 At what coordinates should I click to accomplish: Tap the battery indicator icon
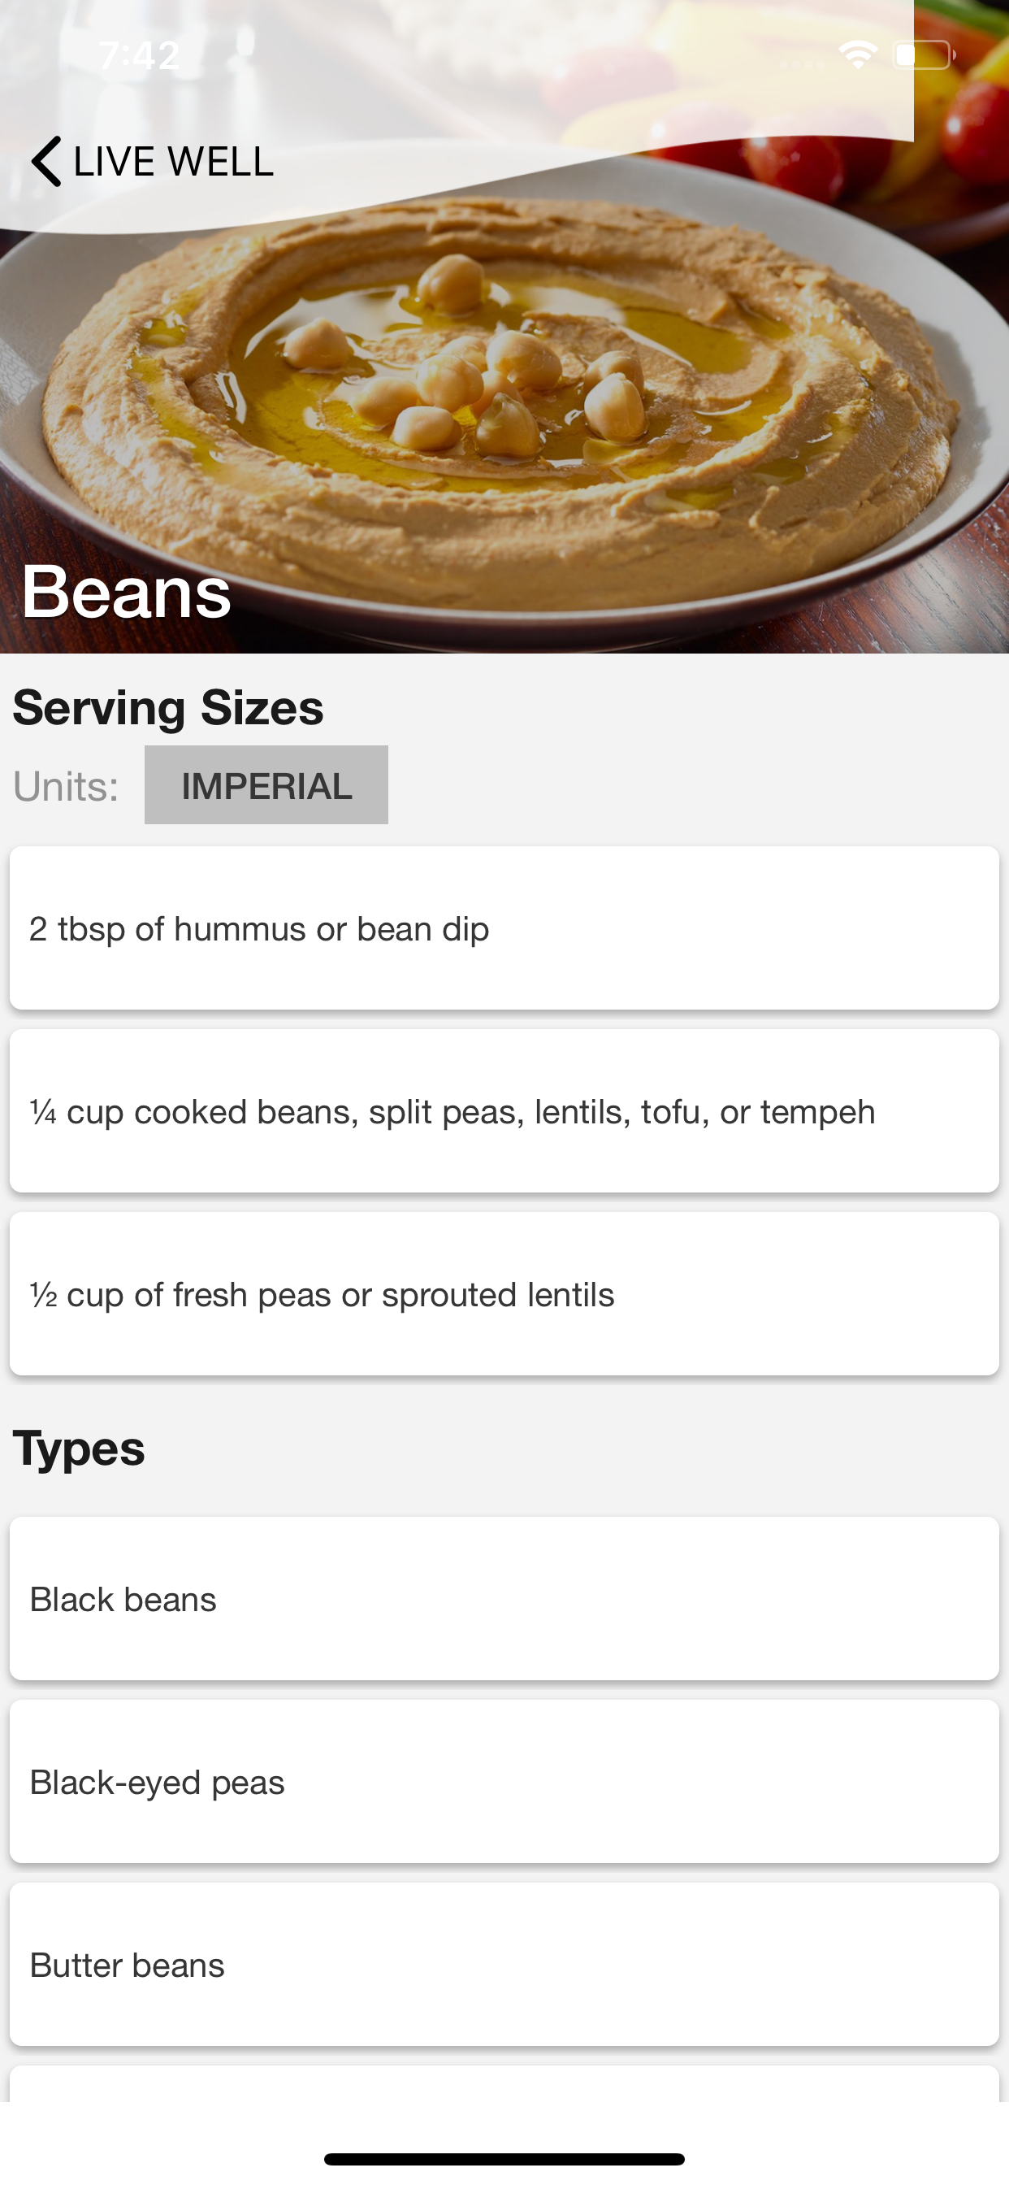924,55
